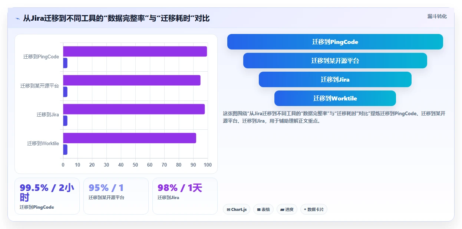
Task: Click the 数据卡片 tag
Action: point(314,209)
